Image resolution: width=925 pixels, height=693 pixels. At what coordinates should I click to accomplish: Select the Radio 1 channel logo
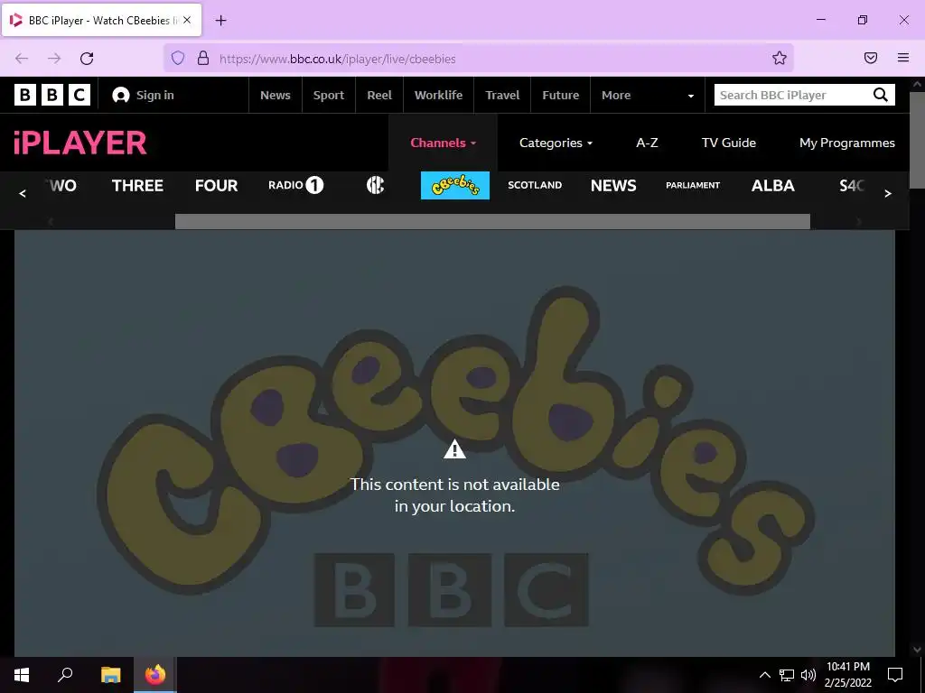[296, 185]
